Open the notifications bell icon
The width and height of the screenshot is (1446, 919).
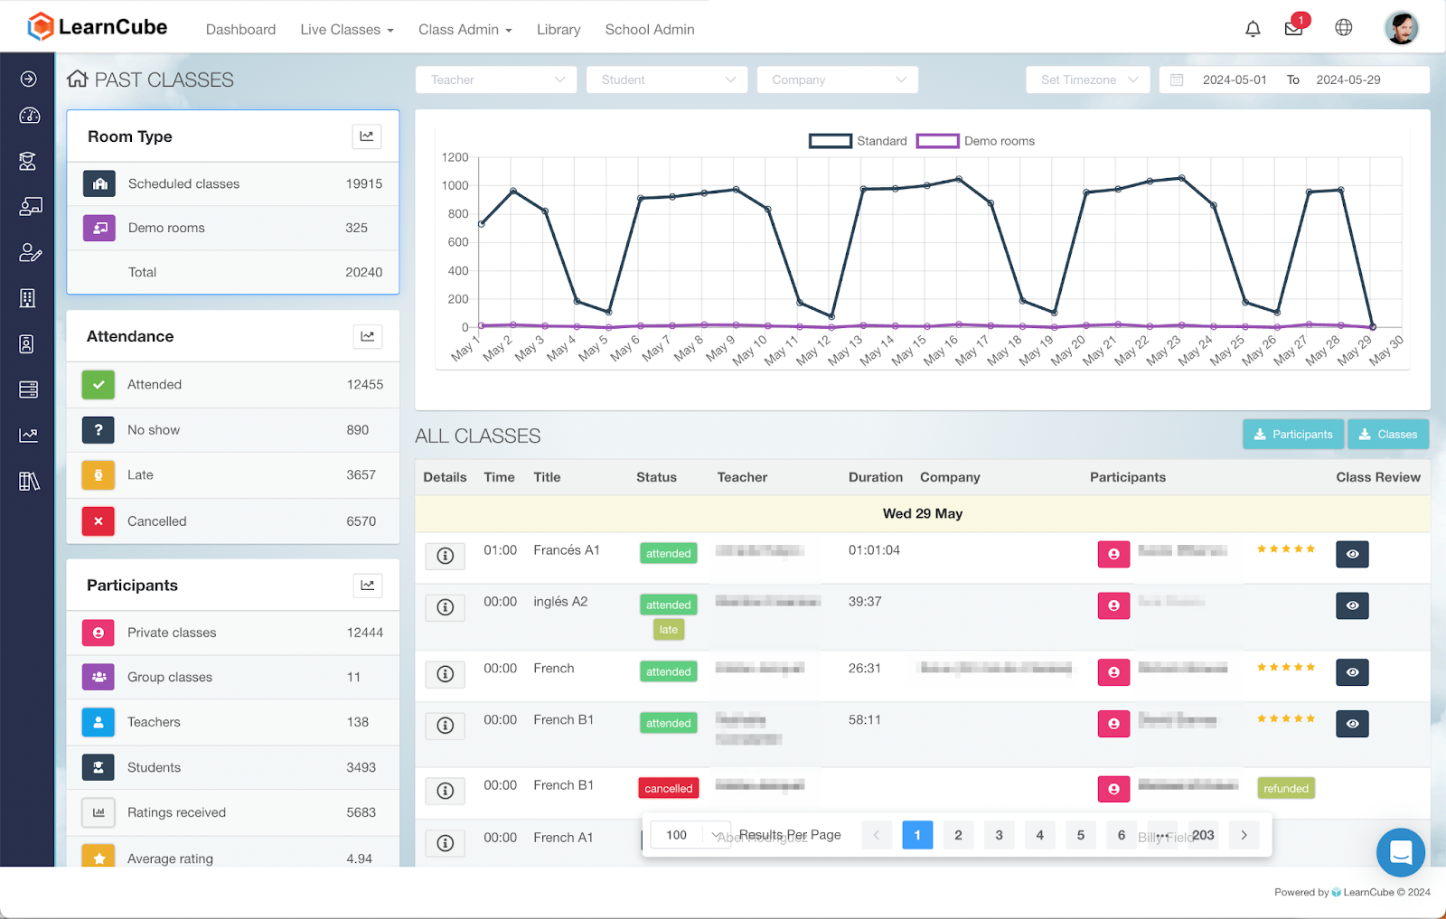tap(1253, 28)
